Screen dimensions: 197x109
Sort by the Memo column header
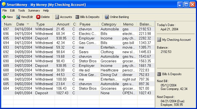point(129,24)
